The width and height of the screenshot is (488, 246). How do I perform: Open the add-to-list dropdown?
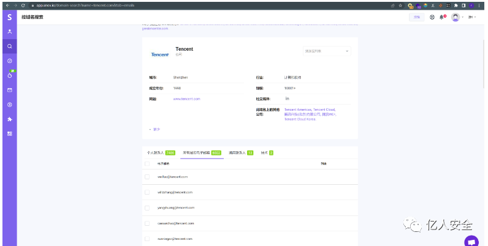point(327,51)
